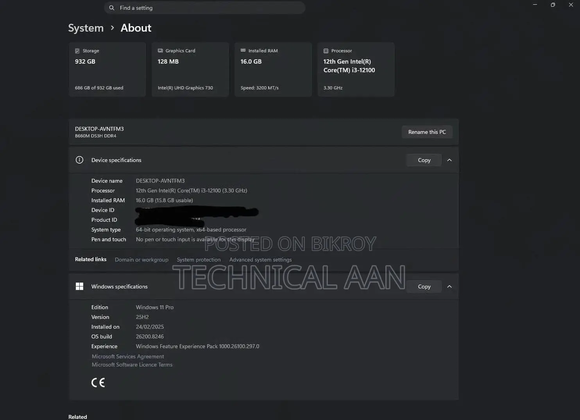Open the i3-12100 Processor tile
The width and height of the screenshot is (580, 420).
356,69
